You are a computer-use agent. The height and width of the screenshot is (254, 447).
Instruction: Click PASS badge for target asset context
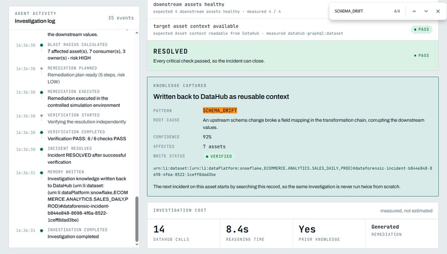coord(421,29)
